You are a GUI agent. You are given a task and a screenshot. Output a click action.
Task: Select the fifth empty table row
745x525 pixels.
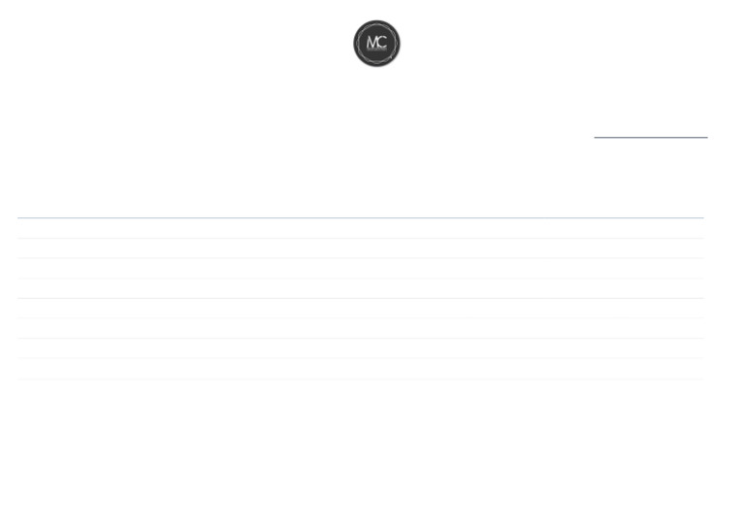[361, 308]
